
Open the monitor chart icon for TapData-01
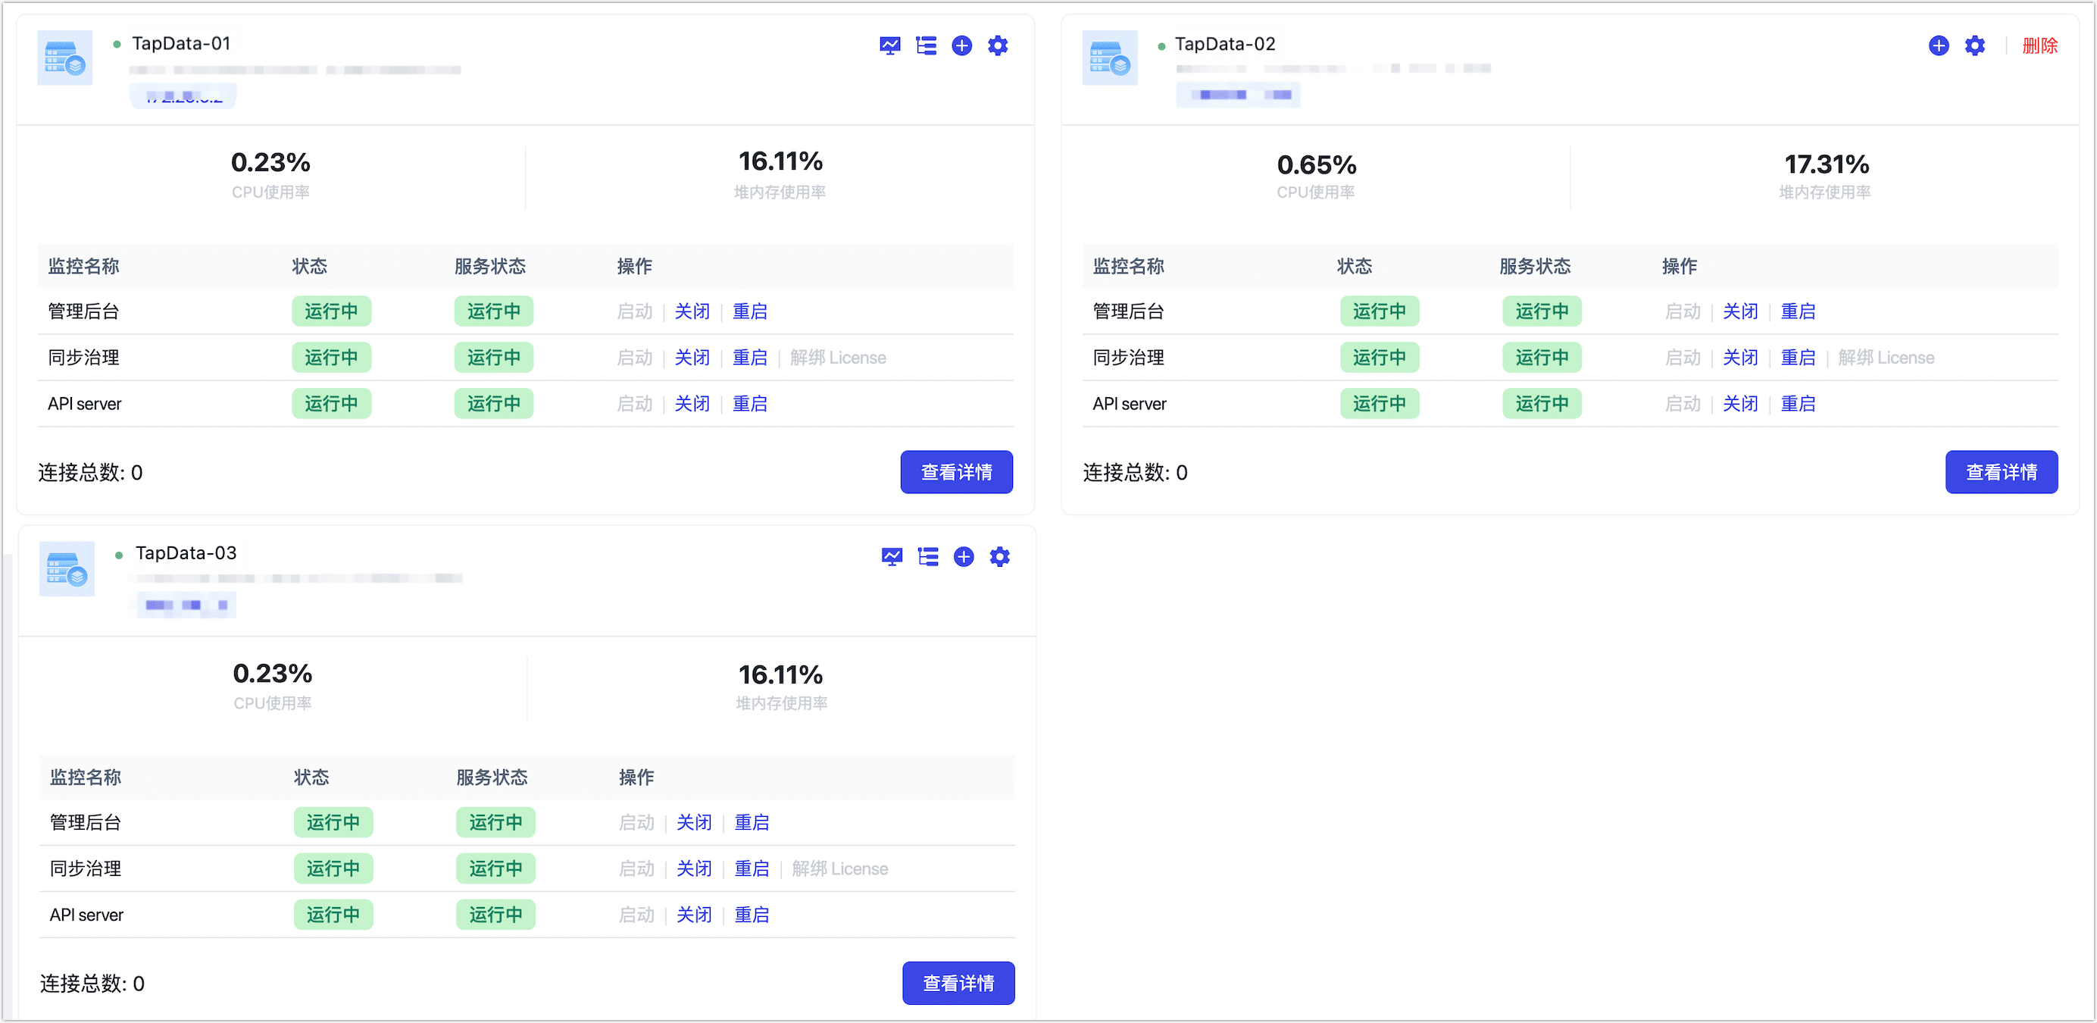(x=889, y=45)
